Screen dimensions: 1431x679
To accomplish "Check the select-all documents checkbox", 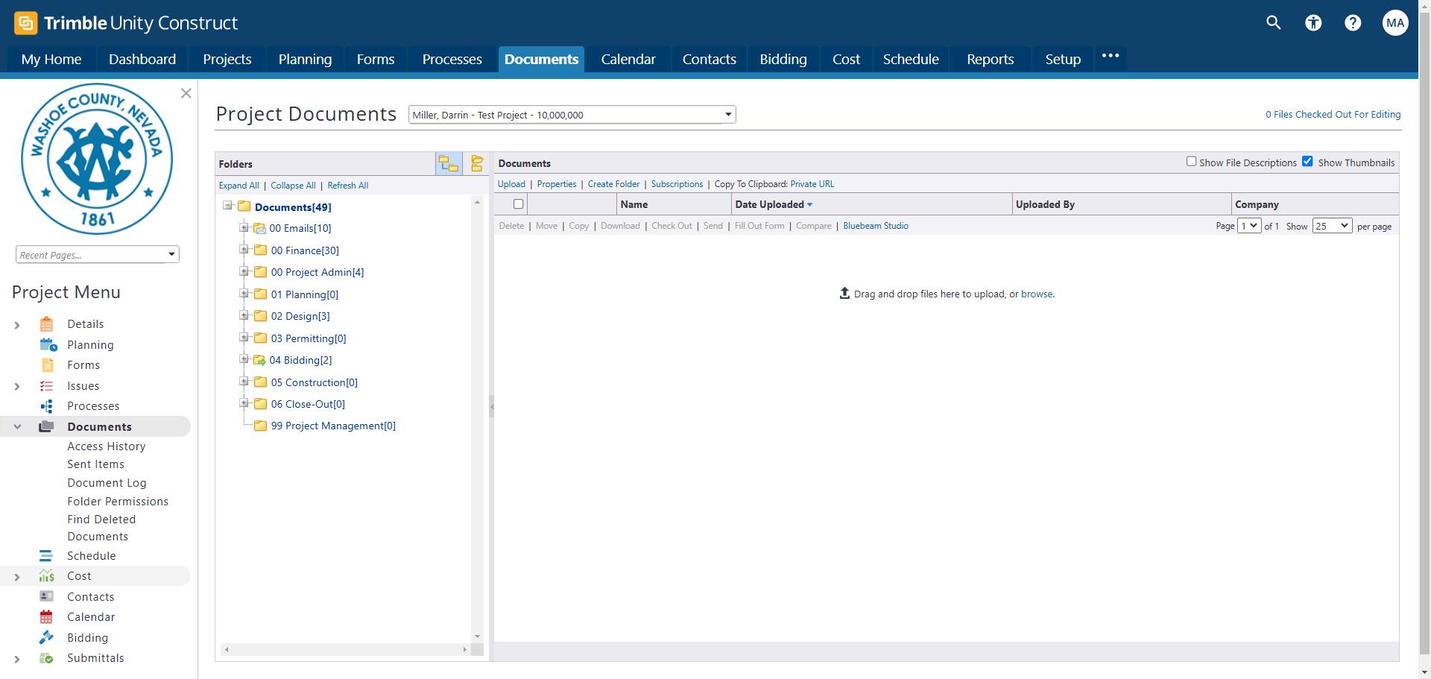I will tap(519, 204).
